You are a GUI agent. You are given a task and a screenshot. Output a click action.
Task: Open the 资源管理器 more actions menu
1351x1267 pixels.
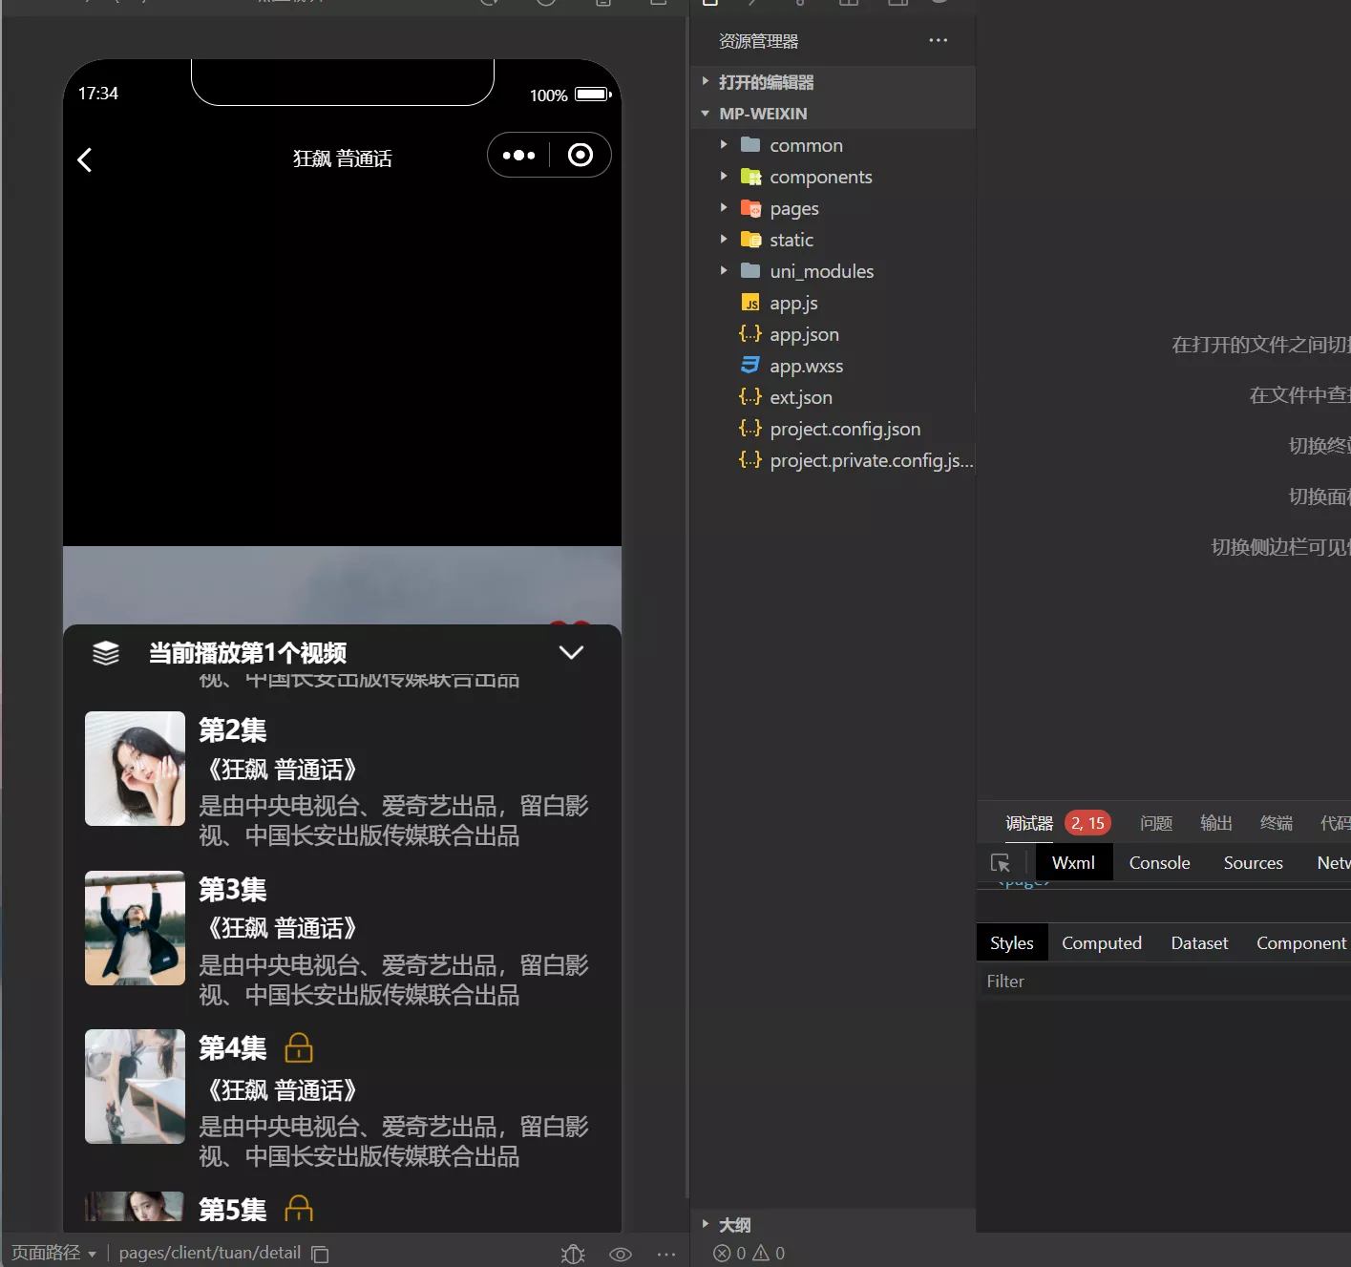pyautogui.click(x=938, y=40)
